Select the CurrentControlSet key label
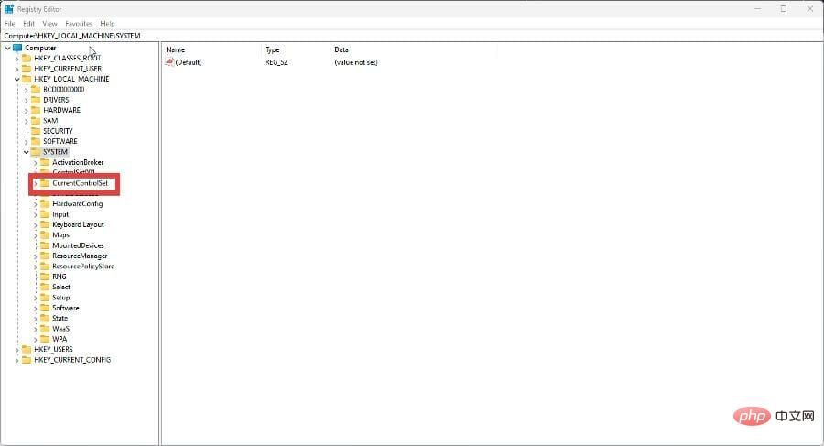Image resolution: width=824 pixels, height=446 pixels. pyautogui.click(x=80, y=183)
